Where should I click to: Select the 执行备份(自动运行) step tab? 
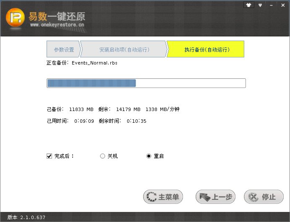206,49
